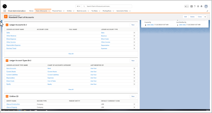Open the favorites list dropdown arrow

pyautogui.click(x=188, y=6)
